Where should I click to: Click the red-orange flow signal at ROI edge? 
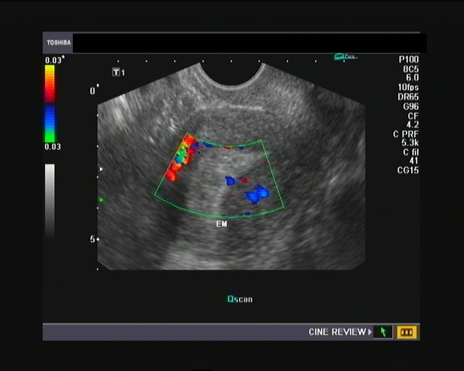click(x=180, y=157)
